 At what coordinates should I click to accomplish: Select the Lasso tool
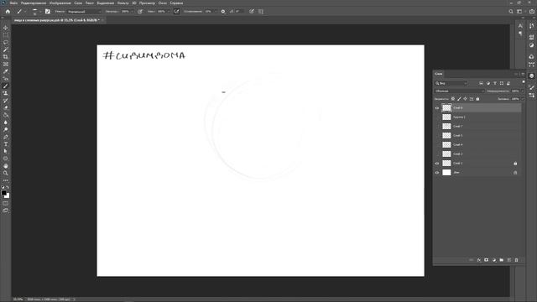(x=6, y=43)
